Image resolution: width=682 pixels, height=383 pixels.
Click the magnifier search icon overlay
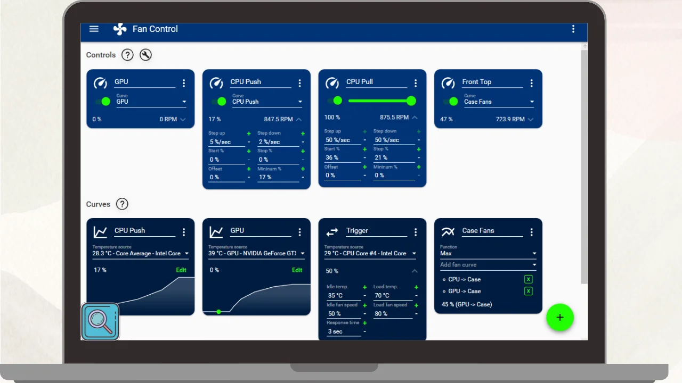pos(100,321)
